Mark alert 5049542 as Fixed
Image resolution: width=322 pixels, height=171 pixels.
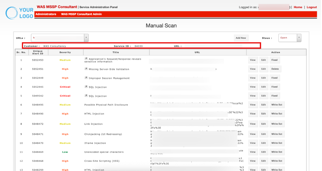(275, 96)
